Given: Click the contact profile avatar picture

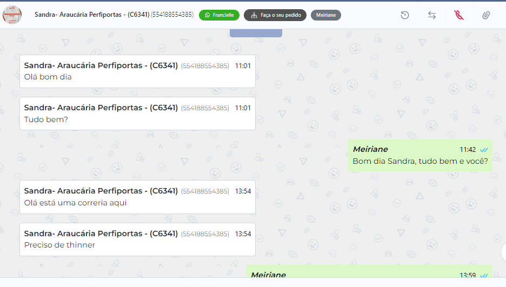Looking at the screenshot, I should click(x=12, y=15).
